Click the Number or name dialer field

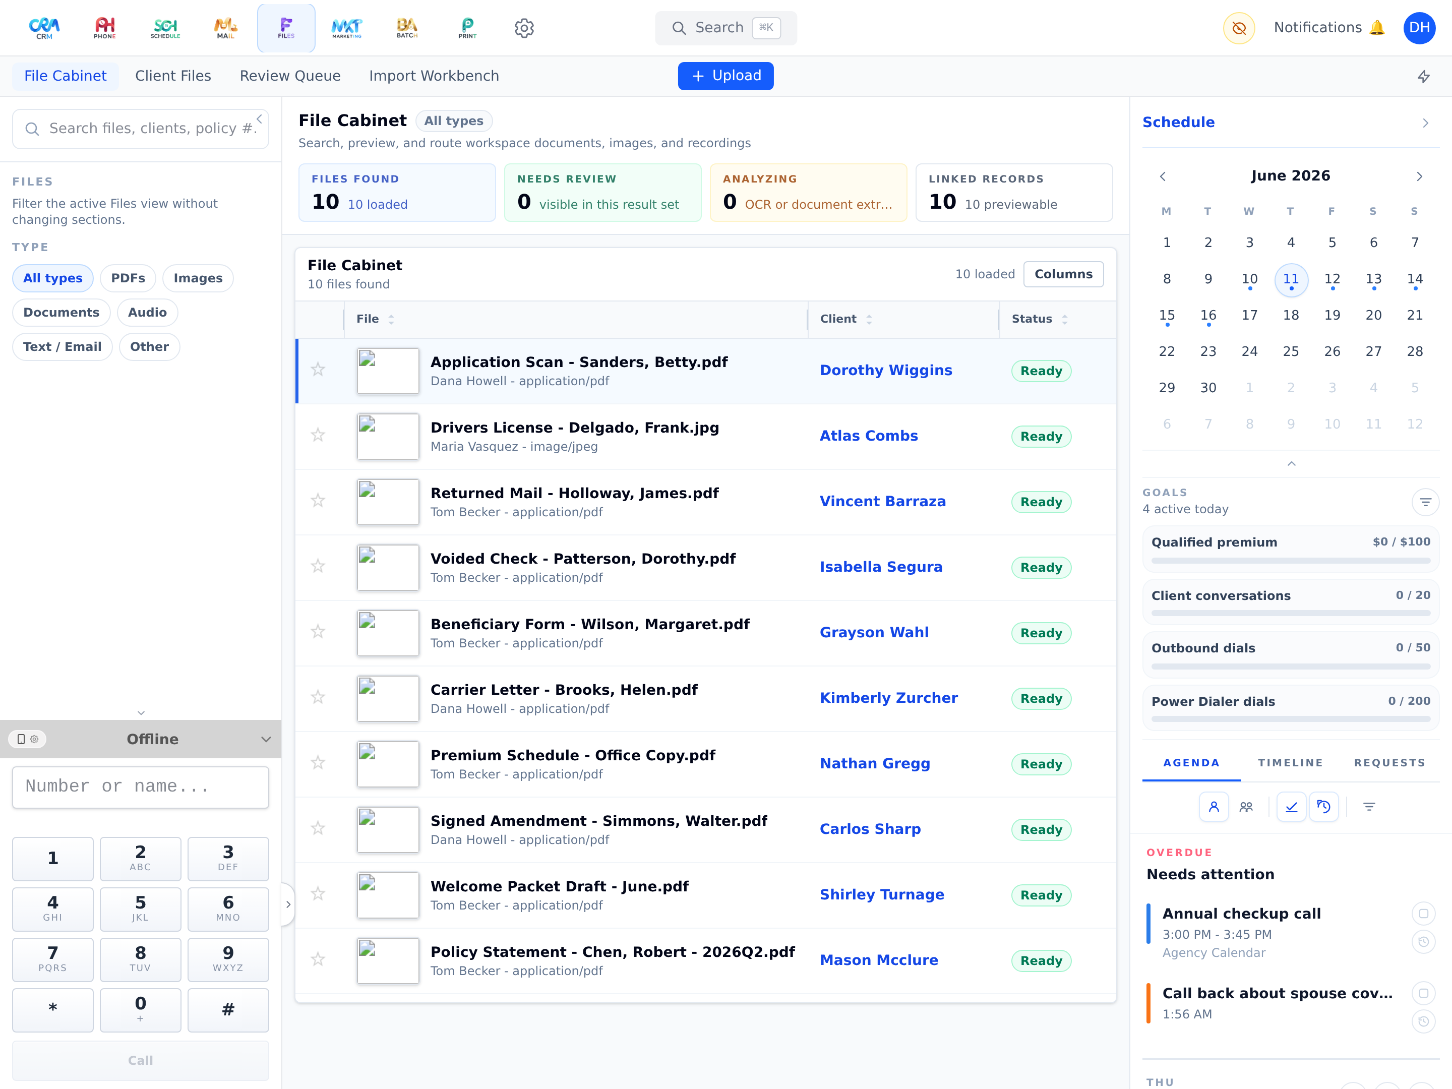141,787
